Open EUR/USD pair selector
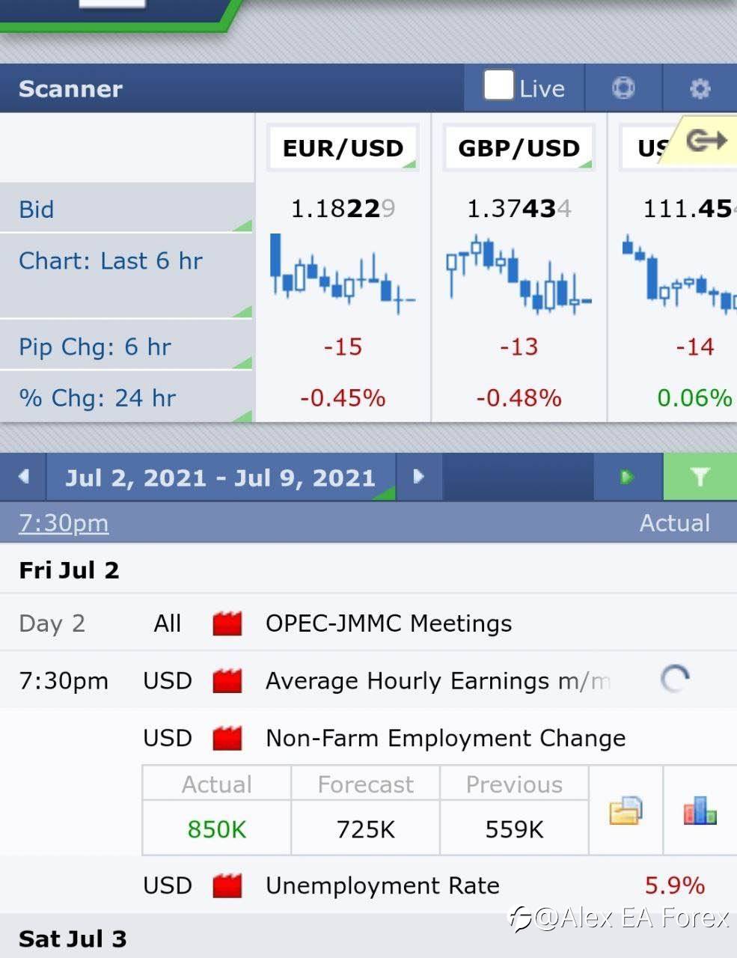Viewport: 737px width, 958px height. click(343, 148)
